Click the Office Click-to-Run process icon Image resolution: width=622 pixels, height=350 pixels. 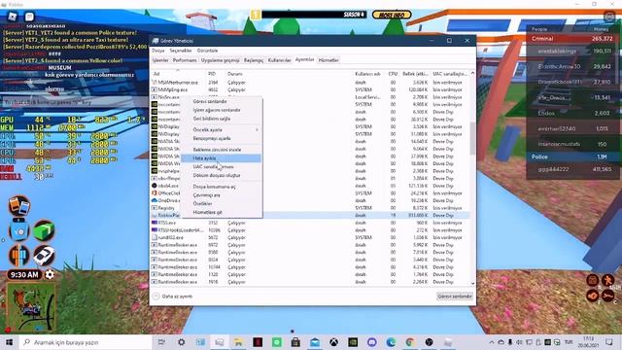tap(155, 192)
